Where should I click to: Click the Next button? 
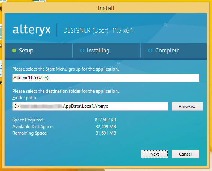pos(154,154)
